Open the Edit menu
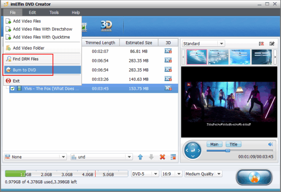 click(32, 13)
